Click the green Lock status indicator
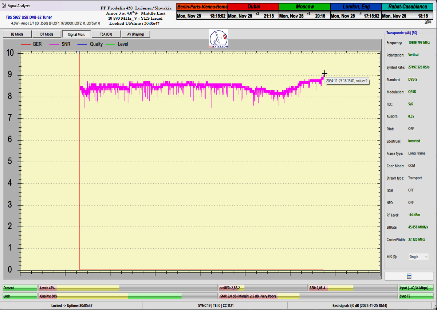437x310 pixels. [x=20, y=296]
